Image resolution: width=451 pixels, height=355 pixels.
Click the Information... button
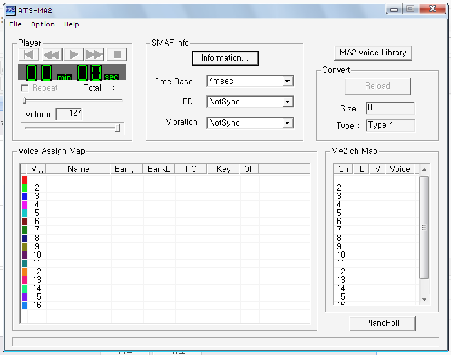coord(225,58)
